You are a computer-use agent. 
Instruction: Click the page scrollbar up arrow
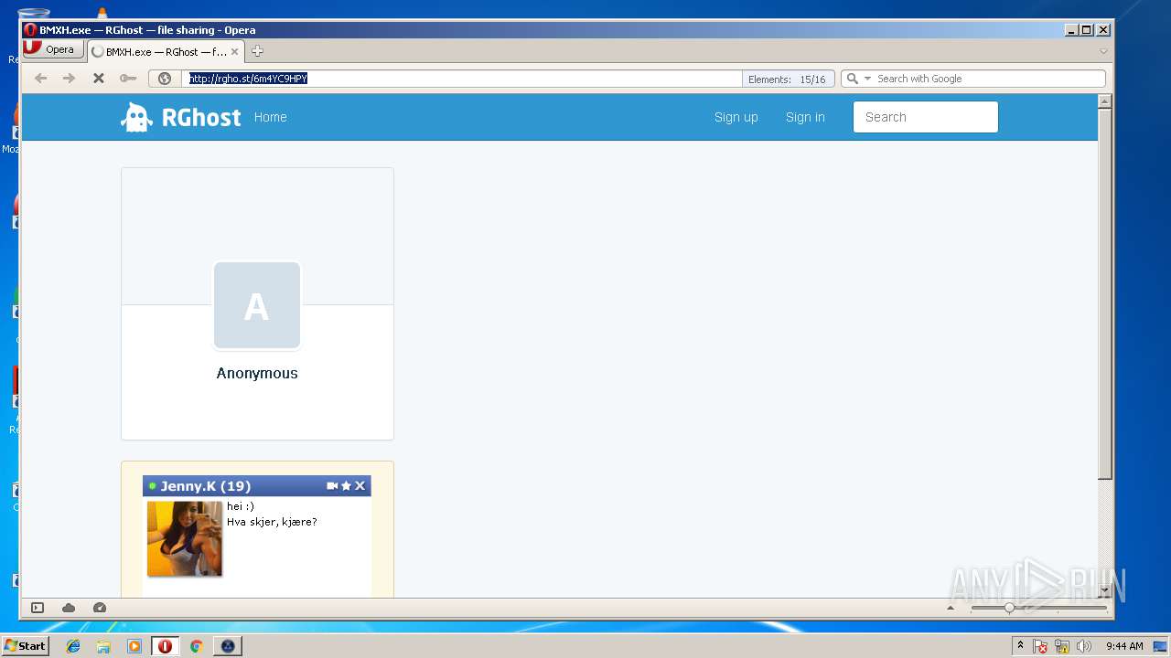[x=1105, y=101]
